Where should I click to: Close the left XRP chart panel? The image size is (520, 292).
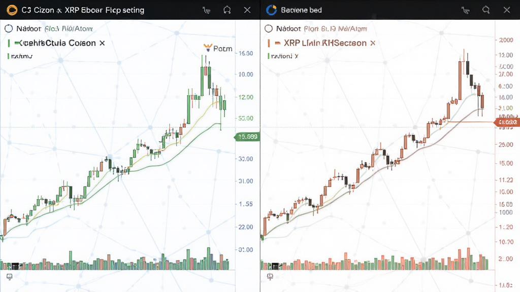tap(247, 10)
